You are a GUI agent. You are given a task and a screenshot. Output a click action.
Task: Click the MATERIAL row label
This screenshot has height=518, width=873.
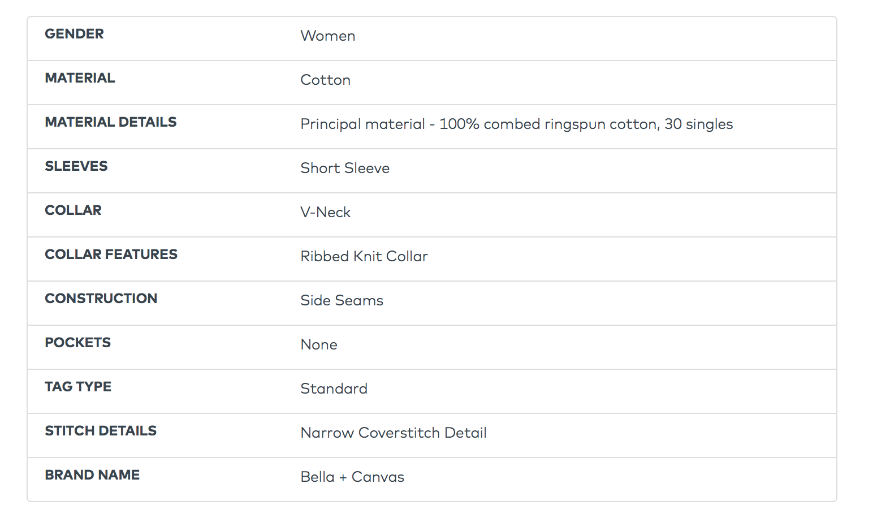(80, 78)
